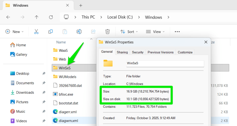Screen dimensions: 237x126
Task: Unpin Downloads using its pin icon
Action: [44, 93]
